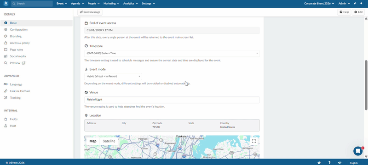Click the Links & Domain chain icon
This screenshot has width=368, height=165.
pos(6,91)
